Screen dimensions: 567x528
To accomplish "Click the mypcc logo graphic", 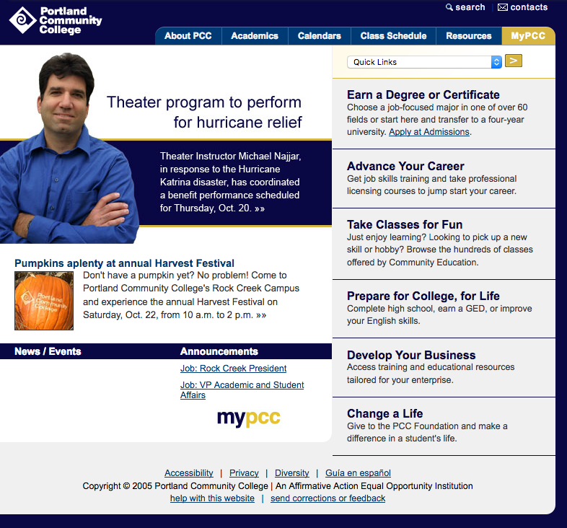I will (248, 418).
